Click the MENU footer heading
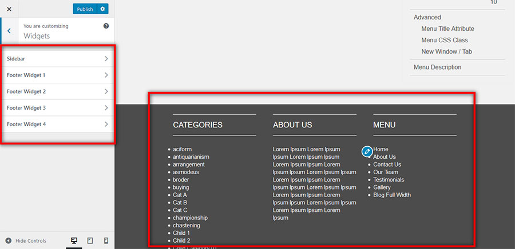Viewport: 515px width, 249px height. click(x=385, y=125)
